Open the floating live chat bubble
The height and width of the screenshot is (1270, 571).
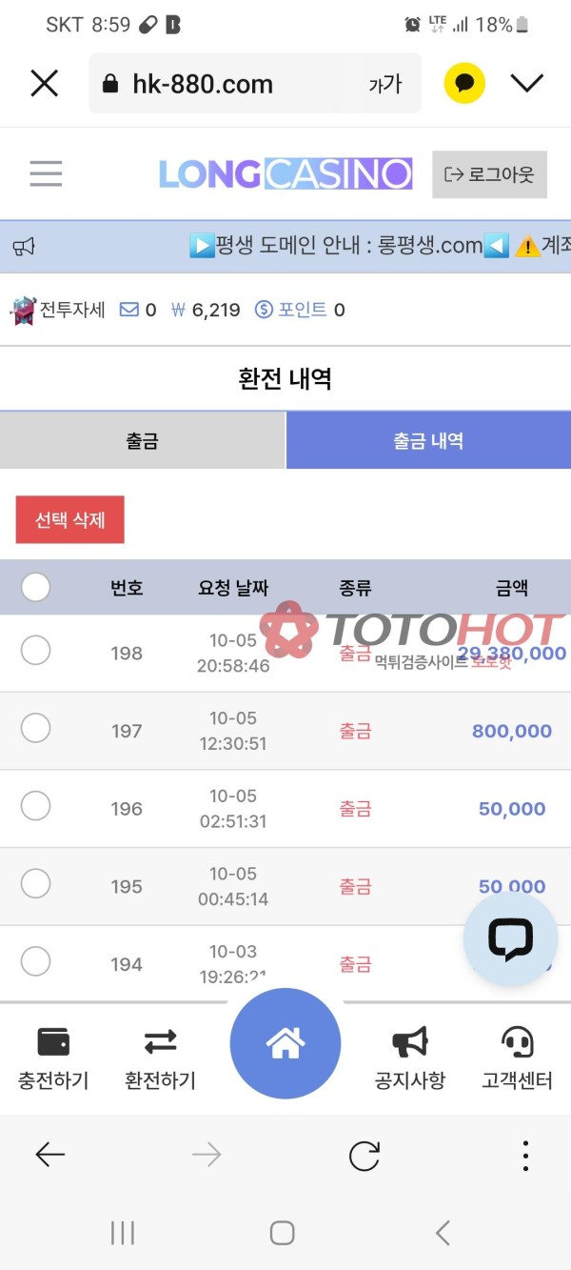510,938
